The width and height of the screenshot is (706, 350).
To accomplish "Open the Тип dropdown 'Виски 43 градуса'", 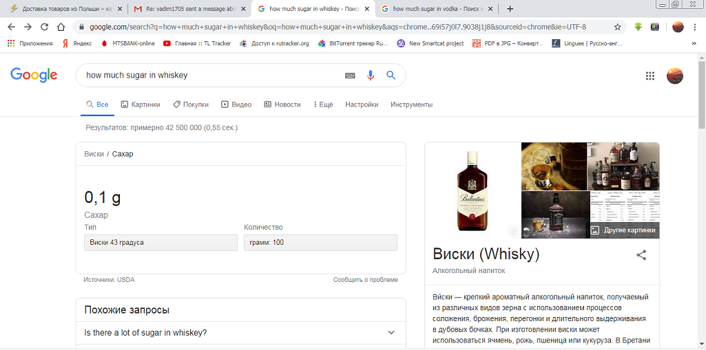I will 160,243.
